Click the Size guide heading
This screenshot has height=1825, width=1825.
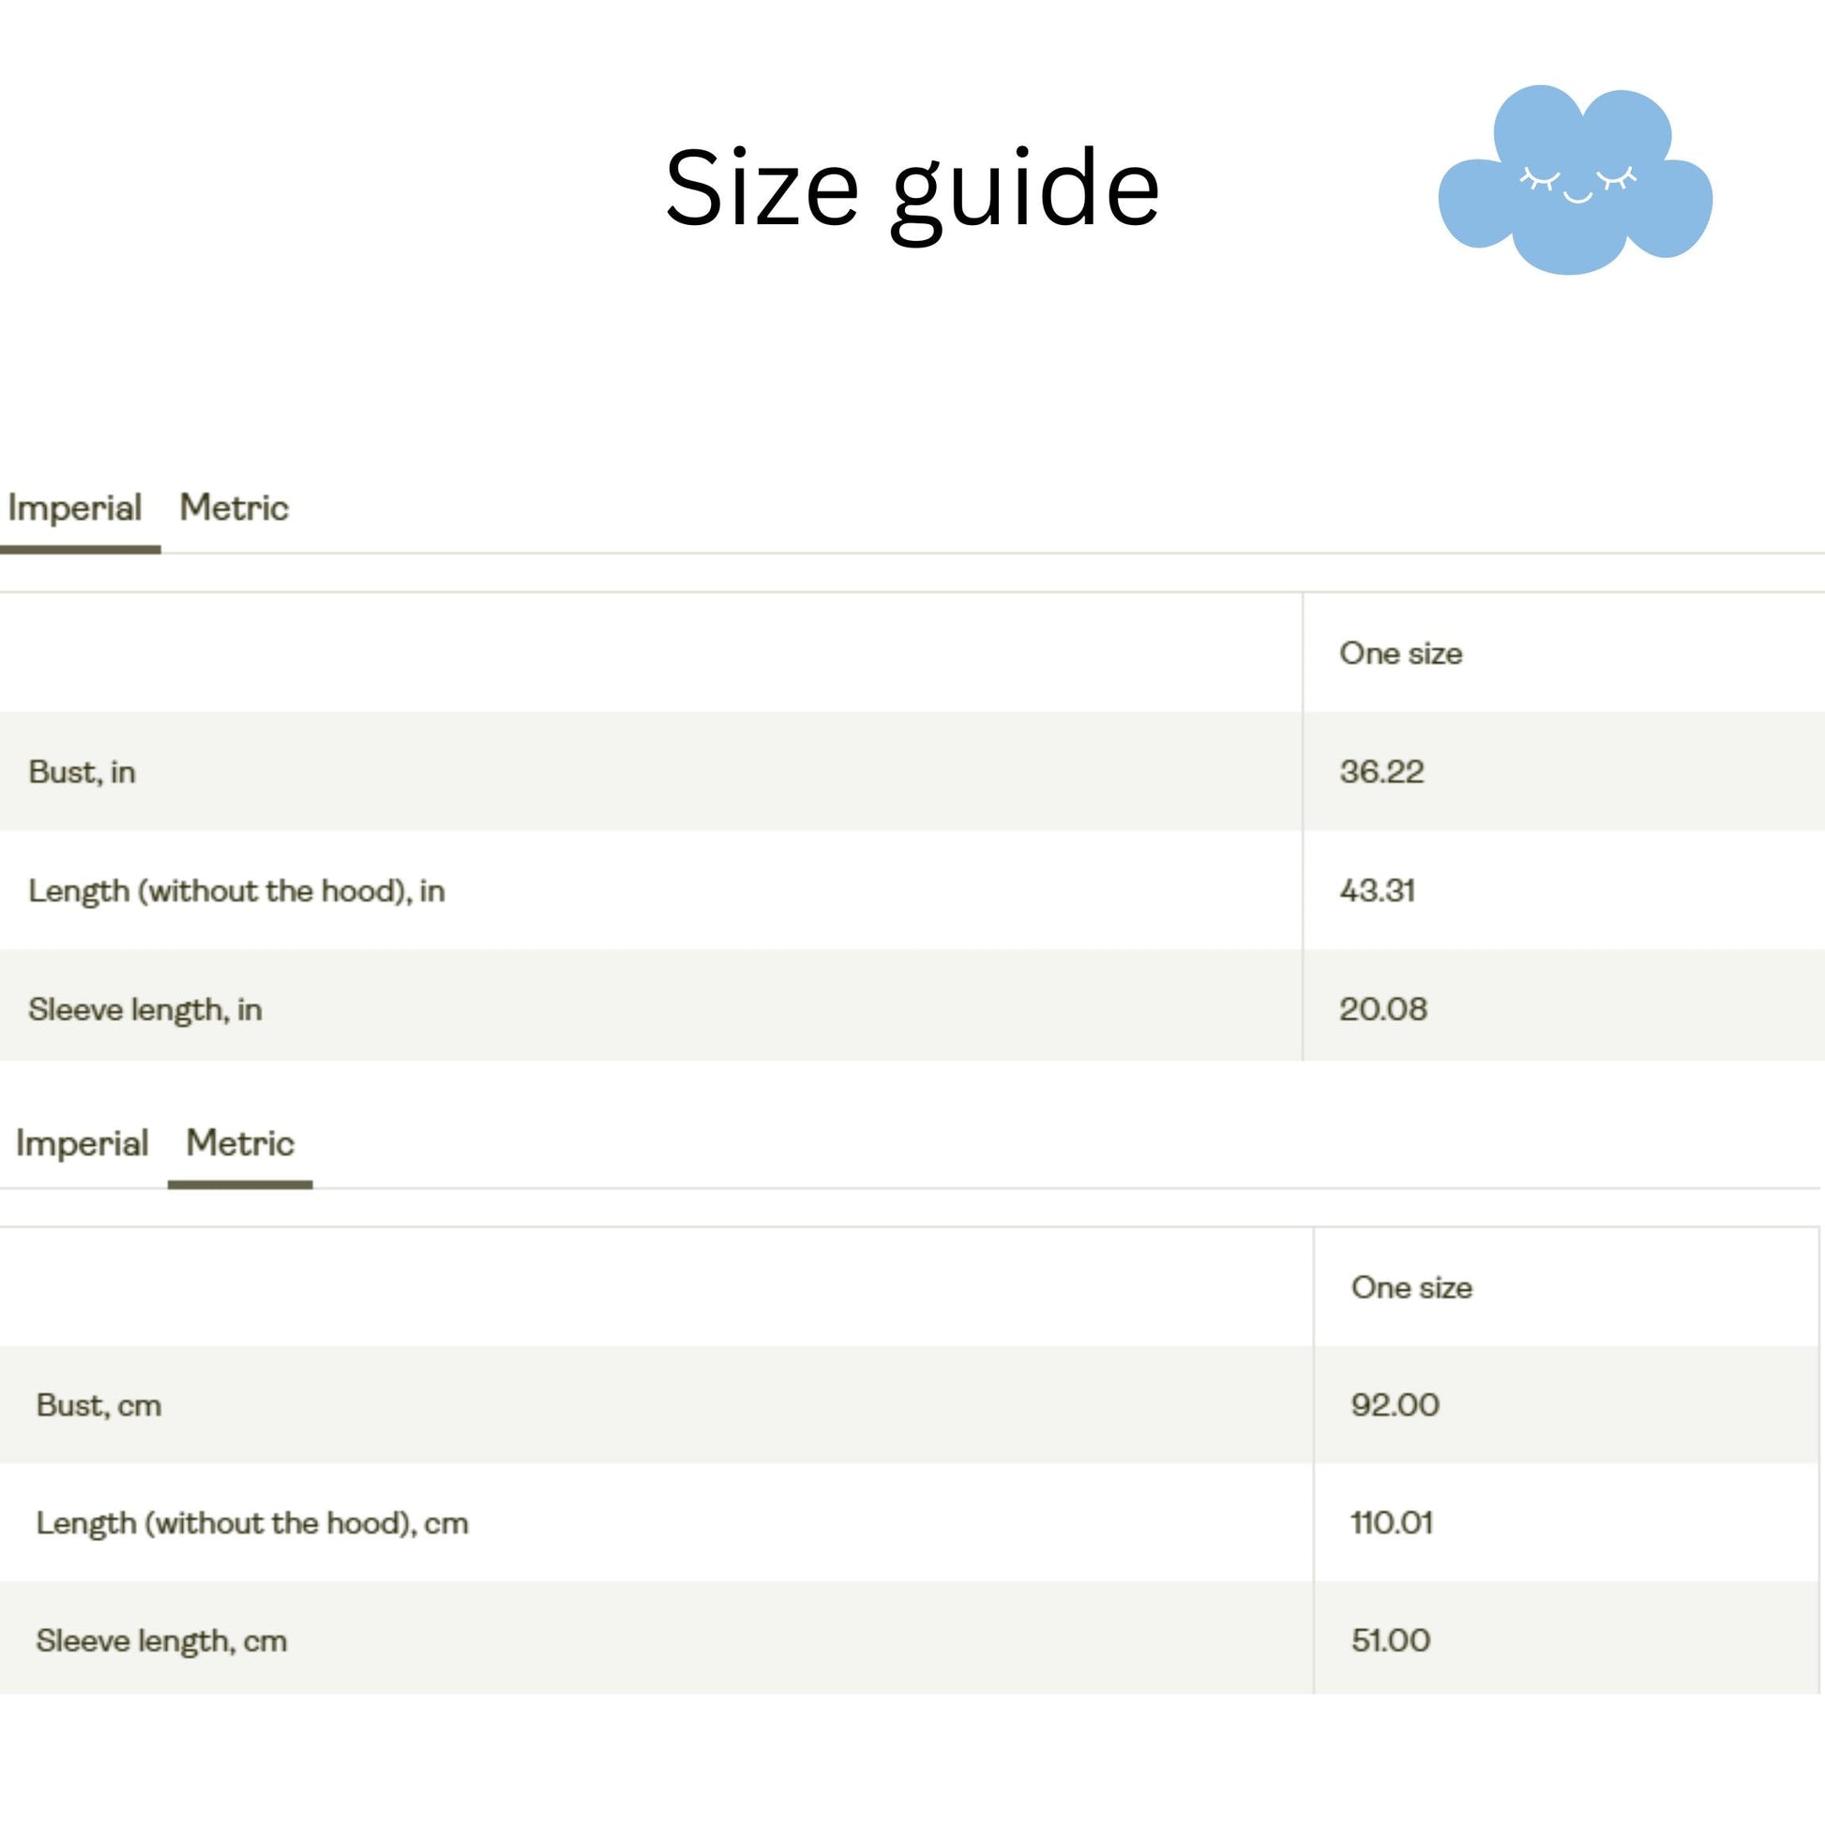coord(912,189)
